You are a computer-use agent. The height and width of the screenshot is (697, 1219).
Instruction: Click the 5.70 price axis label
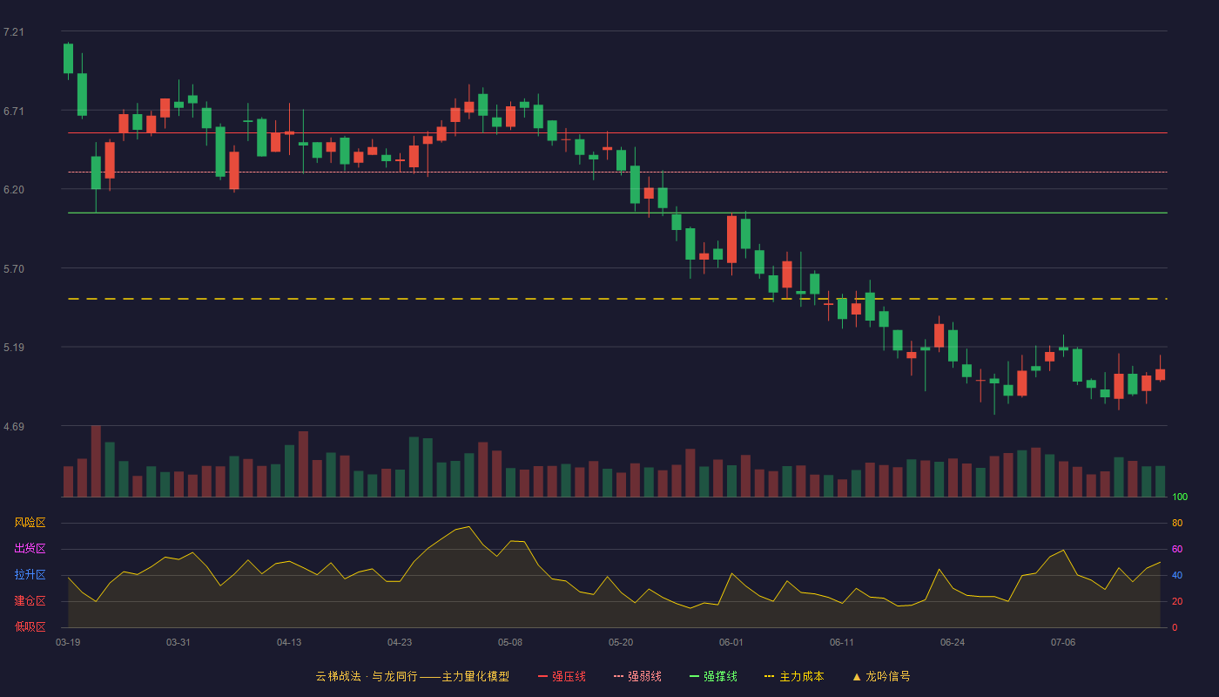coord(14,268)
